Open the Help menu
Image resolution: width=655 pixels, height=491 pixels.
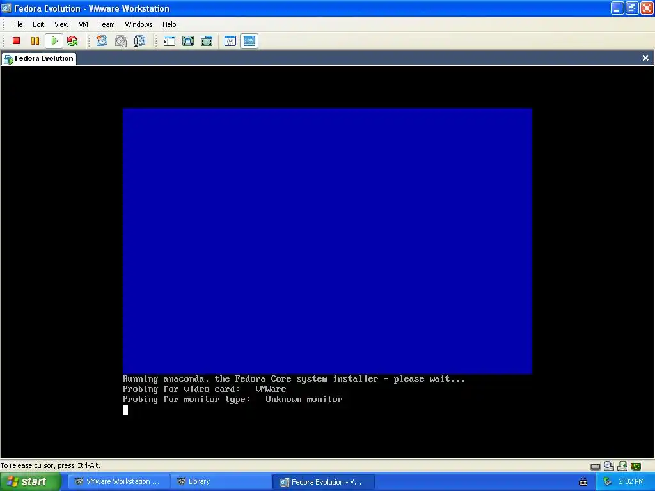pyautogui.click(x=169, y=24)
